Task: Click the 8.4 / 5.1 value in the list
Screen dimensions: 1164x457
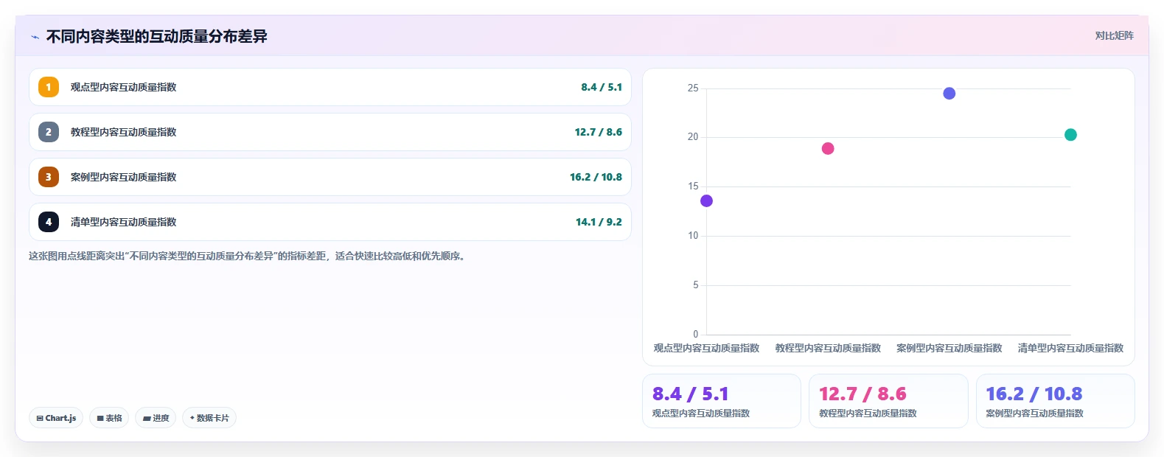Action: coord(602,87)
